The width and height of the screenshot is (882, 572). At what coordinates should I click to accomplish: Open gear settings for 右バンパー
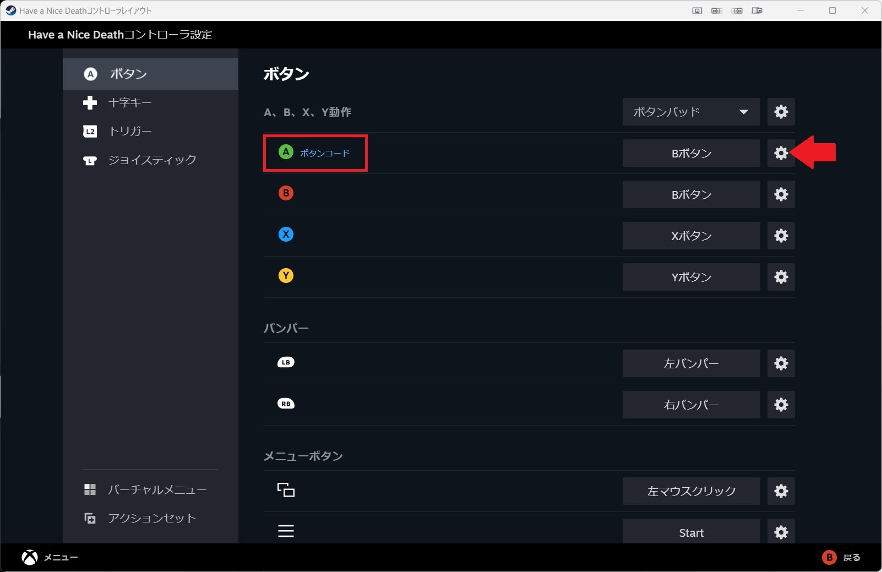781,405
